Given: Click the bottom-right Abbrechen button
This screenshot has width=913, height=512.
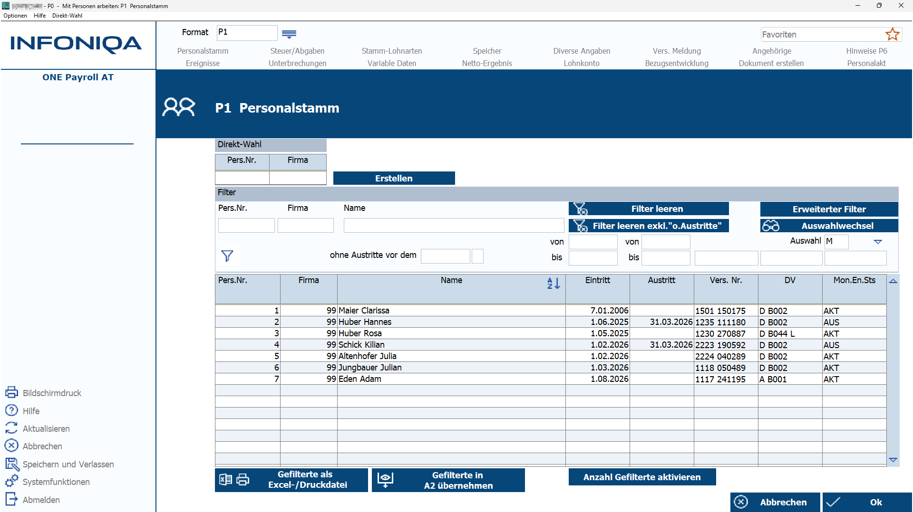Looking at the screenshot, I should tap(775, 502).
